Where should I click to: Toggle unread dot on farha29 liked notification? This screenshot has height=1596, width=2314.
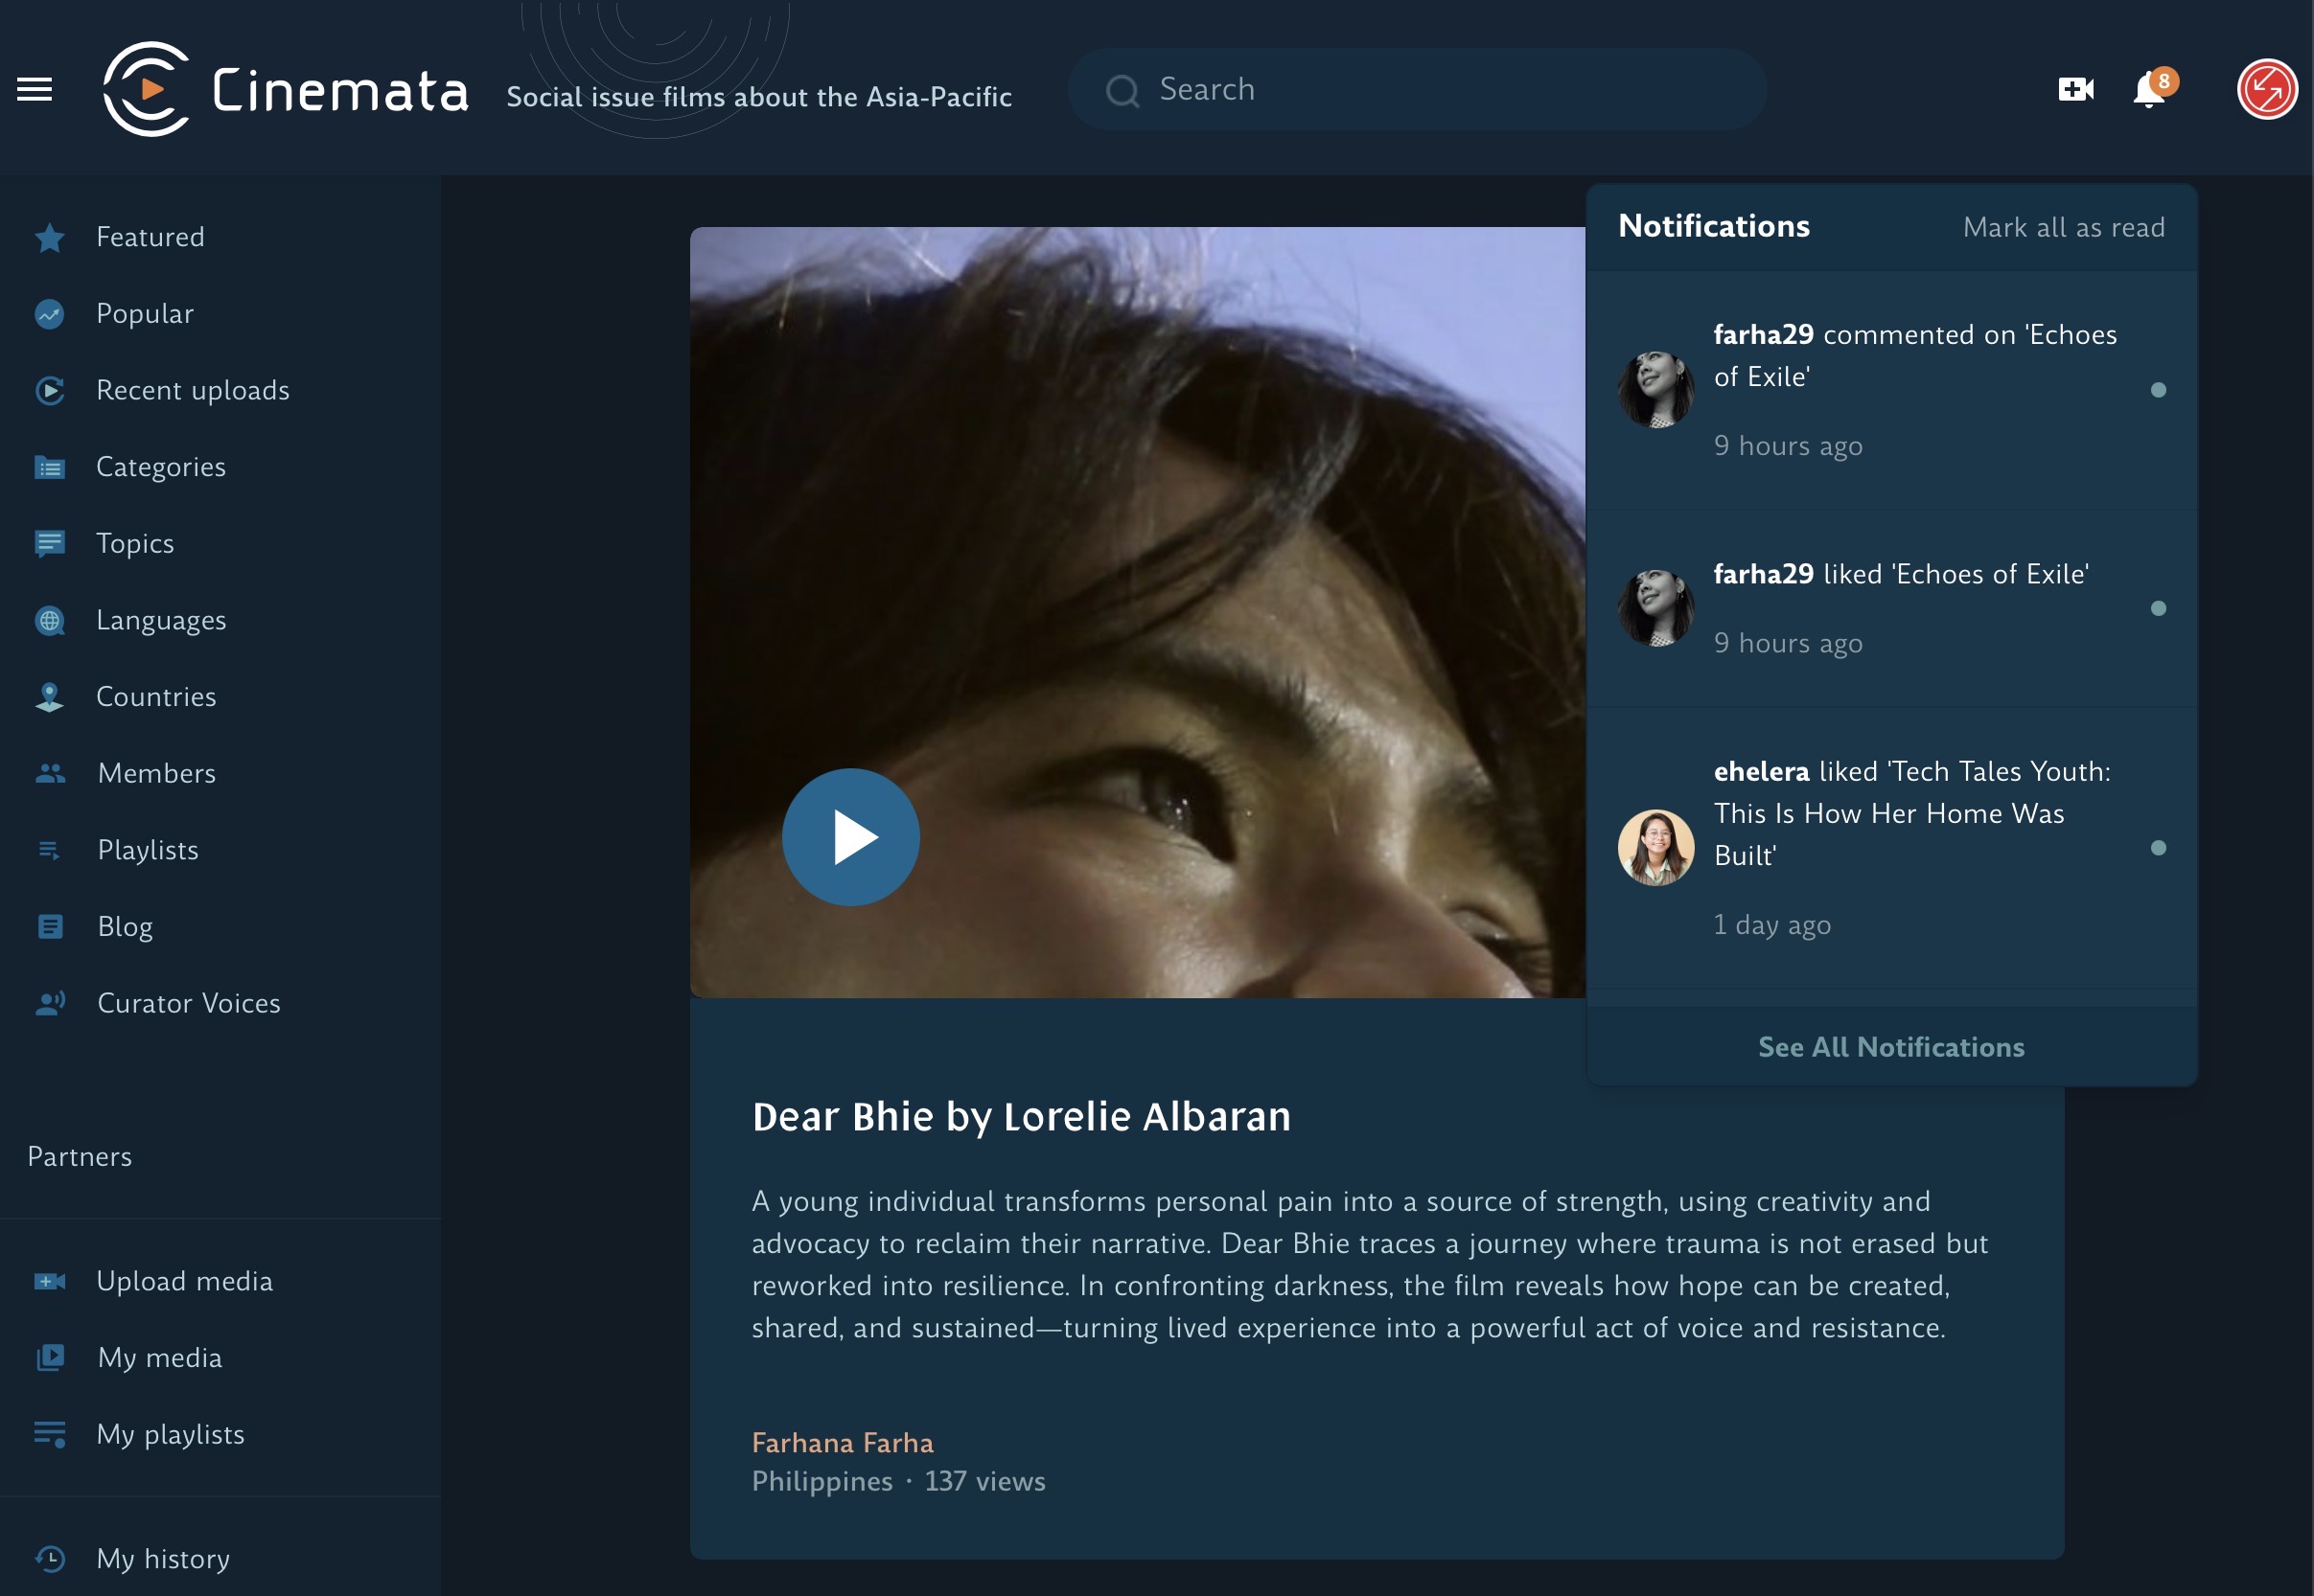[x=2158, y=608]
